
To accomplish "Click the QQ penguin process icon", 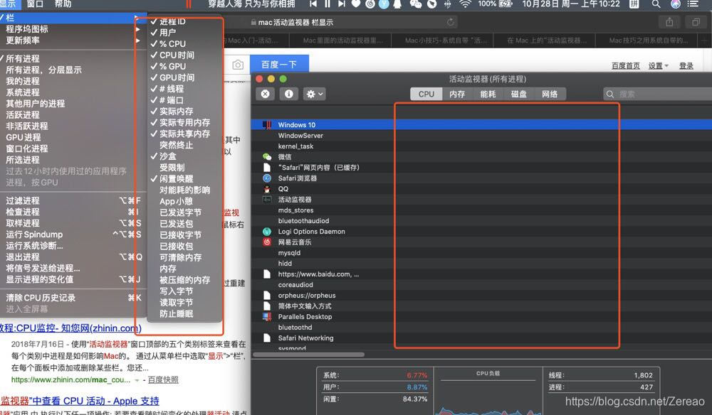I will tap(267, 189).
